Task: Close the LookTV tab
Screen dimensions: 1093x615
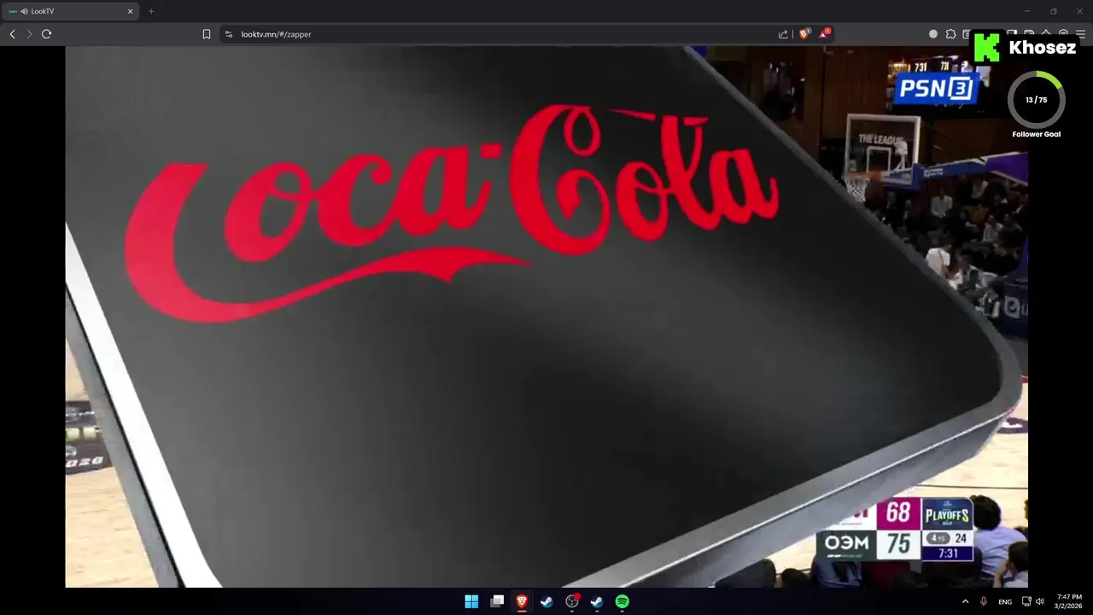Action: (x=130, y=11)
